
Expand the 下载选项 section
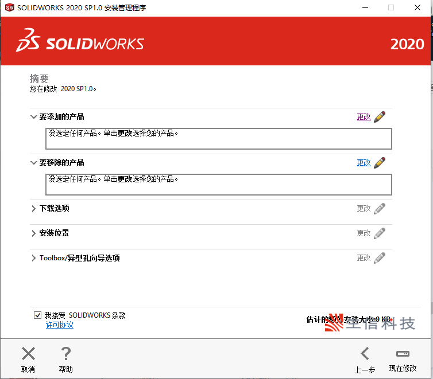pos(33,209)
